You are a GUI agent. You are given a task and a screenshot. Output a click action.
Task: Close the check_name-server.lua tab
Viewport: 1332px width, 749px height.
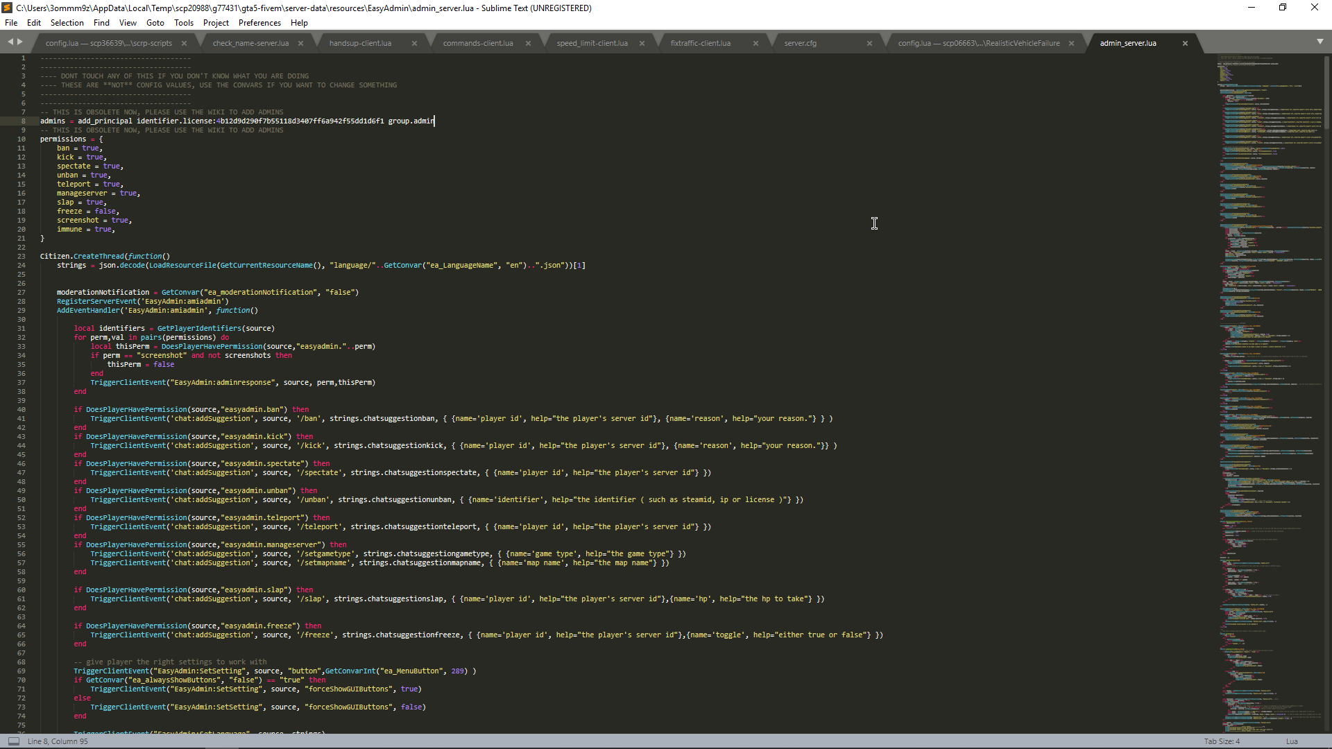coord(300,43)
